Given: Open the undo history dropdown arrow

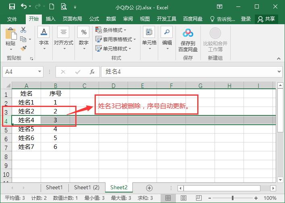Looking at the screenshot, I should pyautogui.click(x=30, y=6).
